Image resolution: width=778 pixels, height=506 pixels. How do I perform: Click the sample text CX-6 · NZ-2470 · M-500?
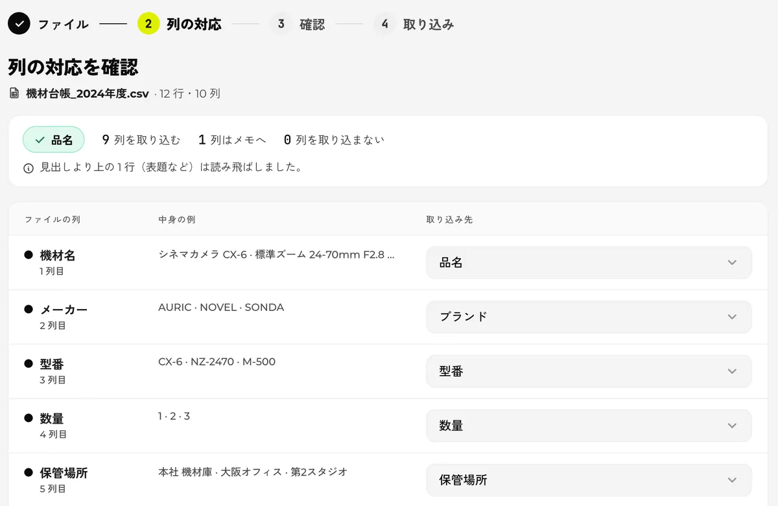point(217,362)
